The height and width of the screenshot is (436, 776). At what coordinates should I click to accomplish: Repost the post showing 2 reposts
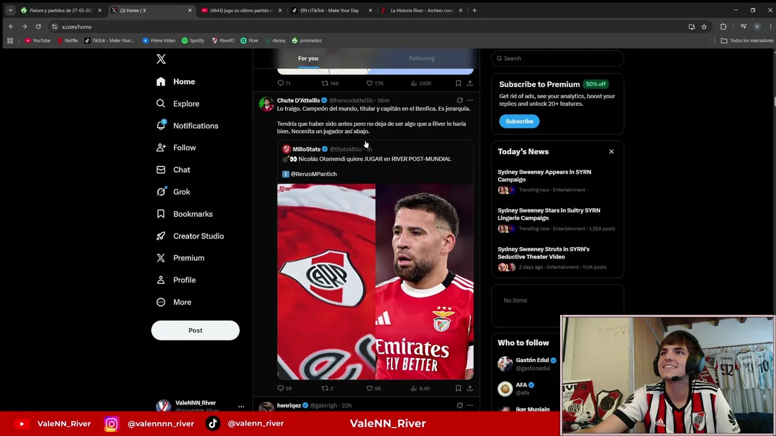(x=327, y=388)
